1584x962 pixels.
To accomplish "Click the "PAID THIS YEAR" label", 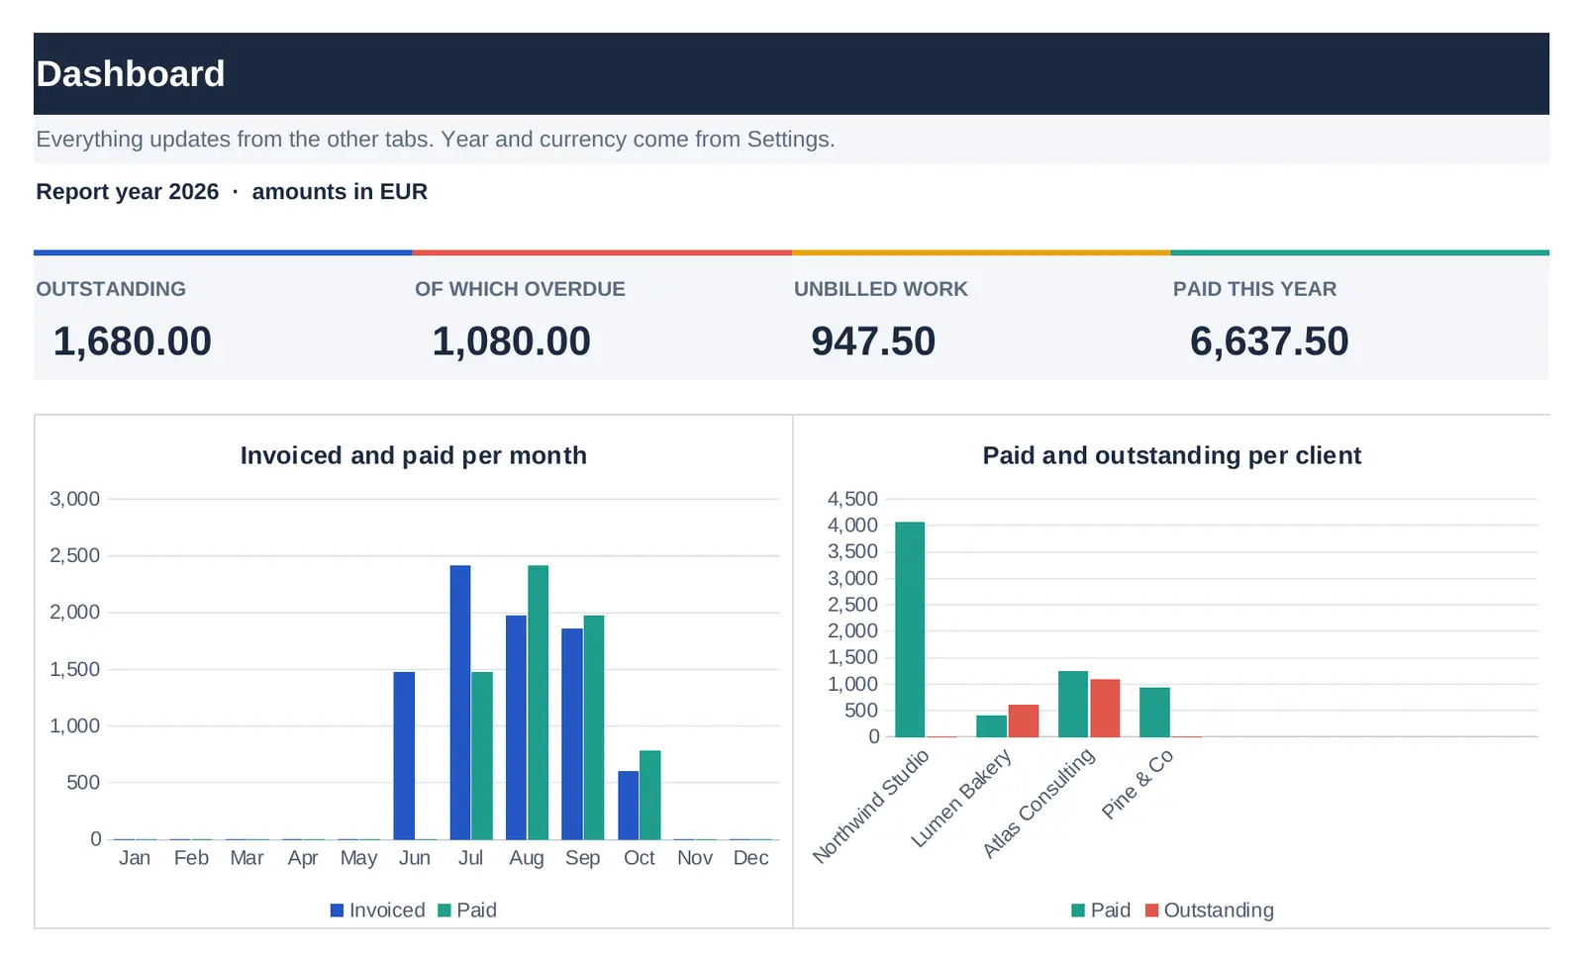I will [1254, 289].
